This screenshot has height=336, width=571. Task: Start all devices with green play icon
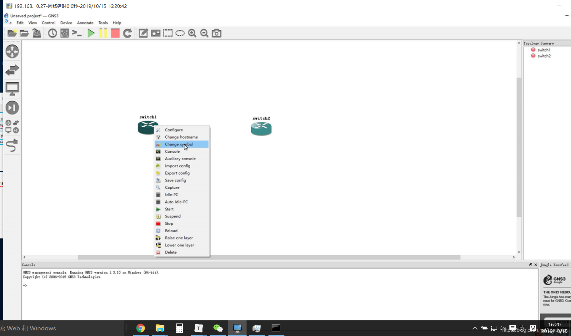91,33
